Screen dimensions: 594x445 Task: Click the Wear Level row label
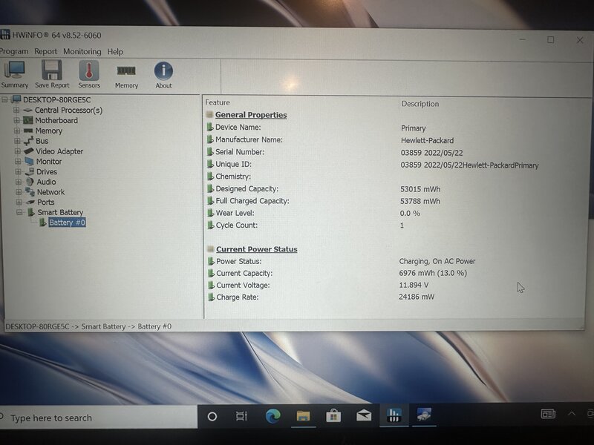pos(235,213)
